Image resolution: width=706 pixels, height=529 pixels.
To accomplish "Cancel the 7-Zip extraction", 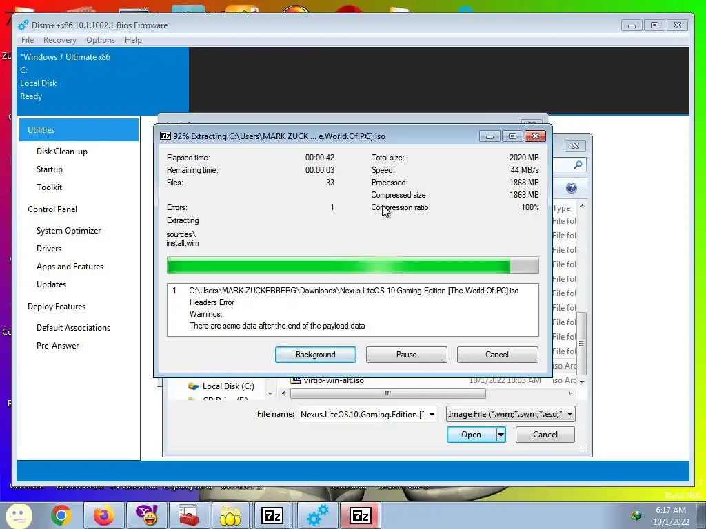I will pyautogui.click(x=497, y=355).
